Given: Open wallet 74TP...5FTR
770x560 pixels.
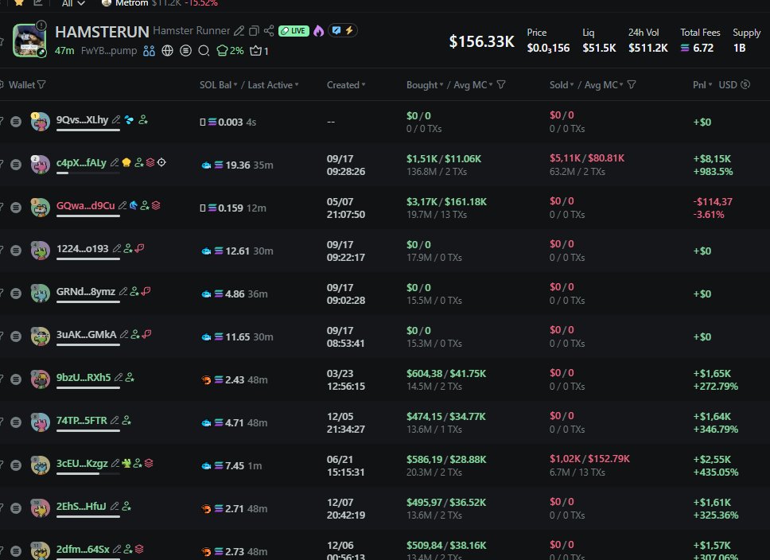Looking at the screenshot, I should click(81, 421).
